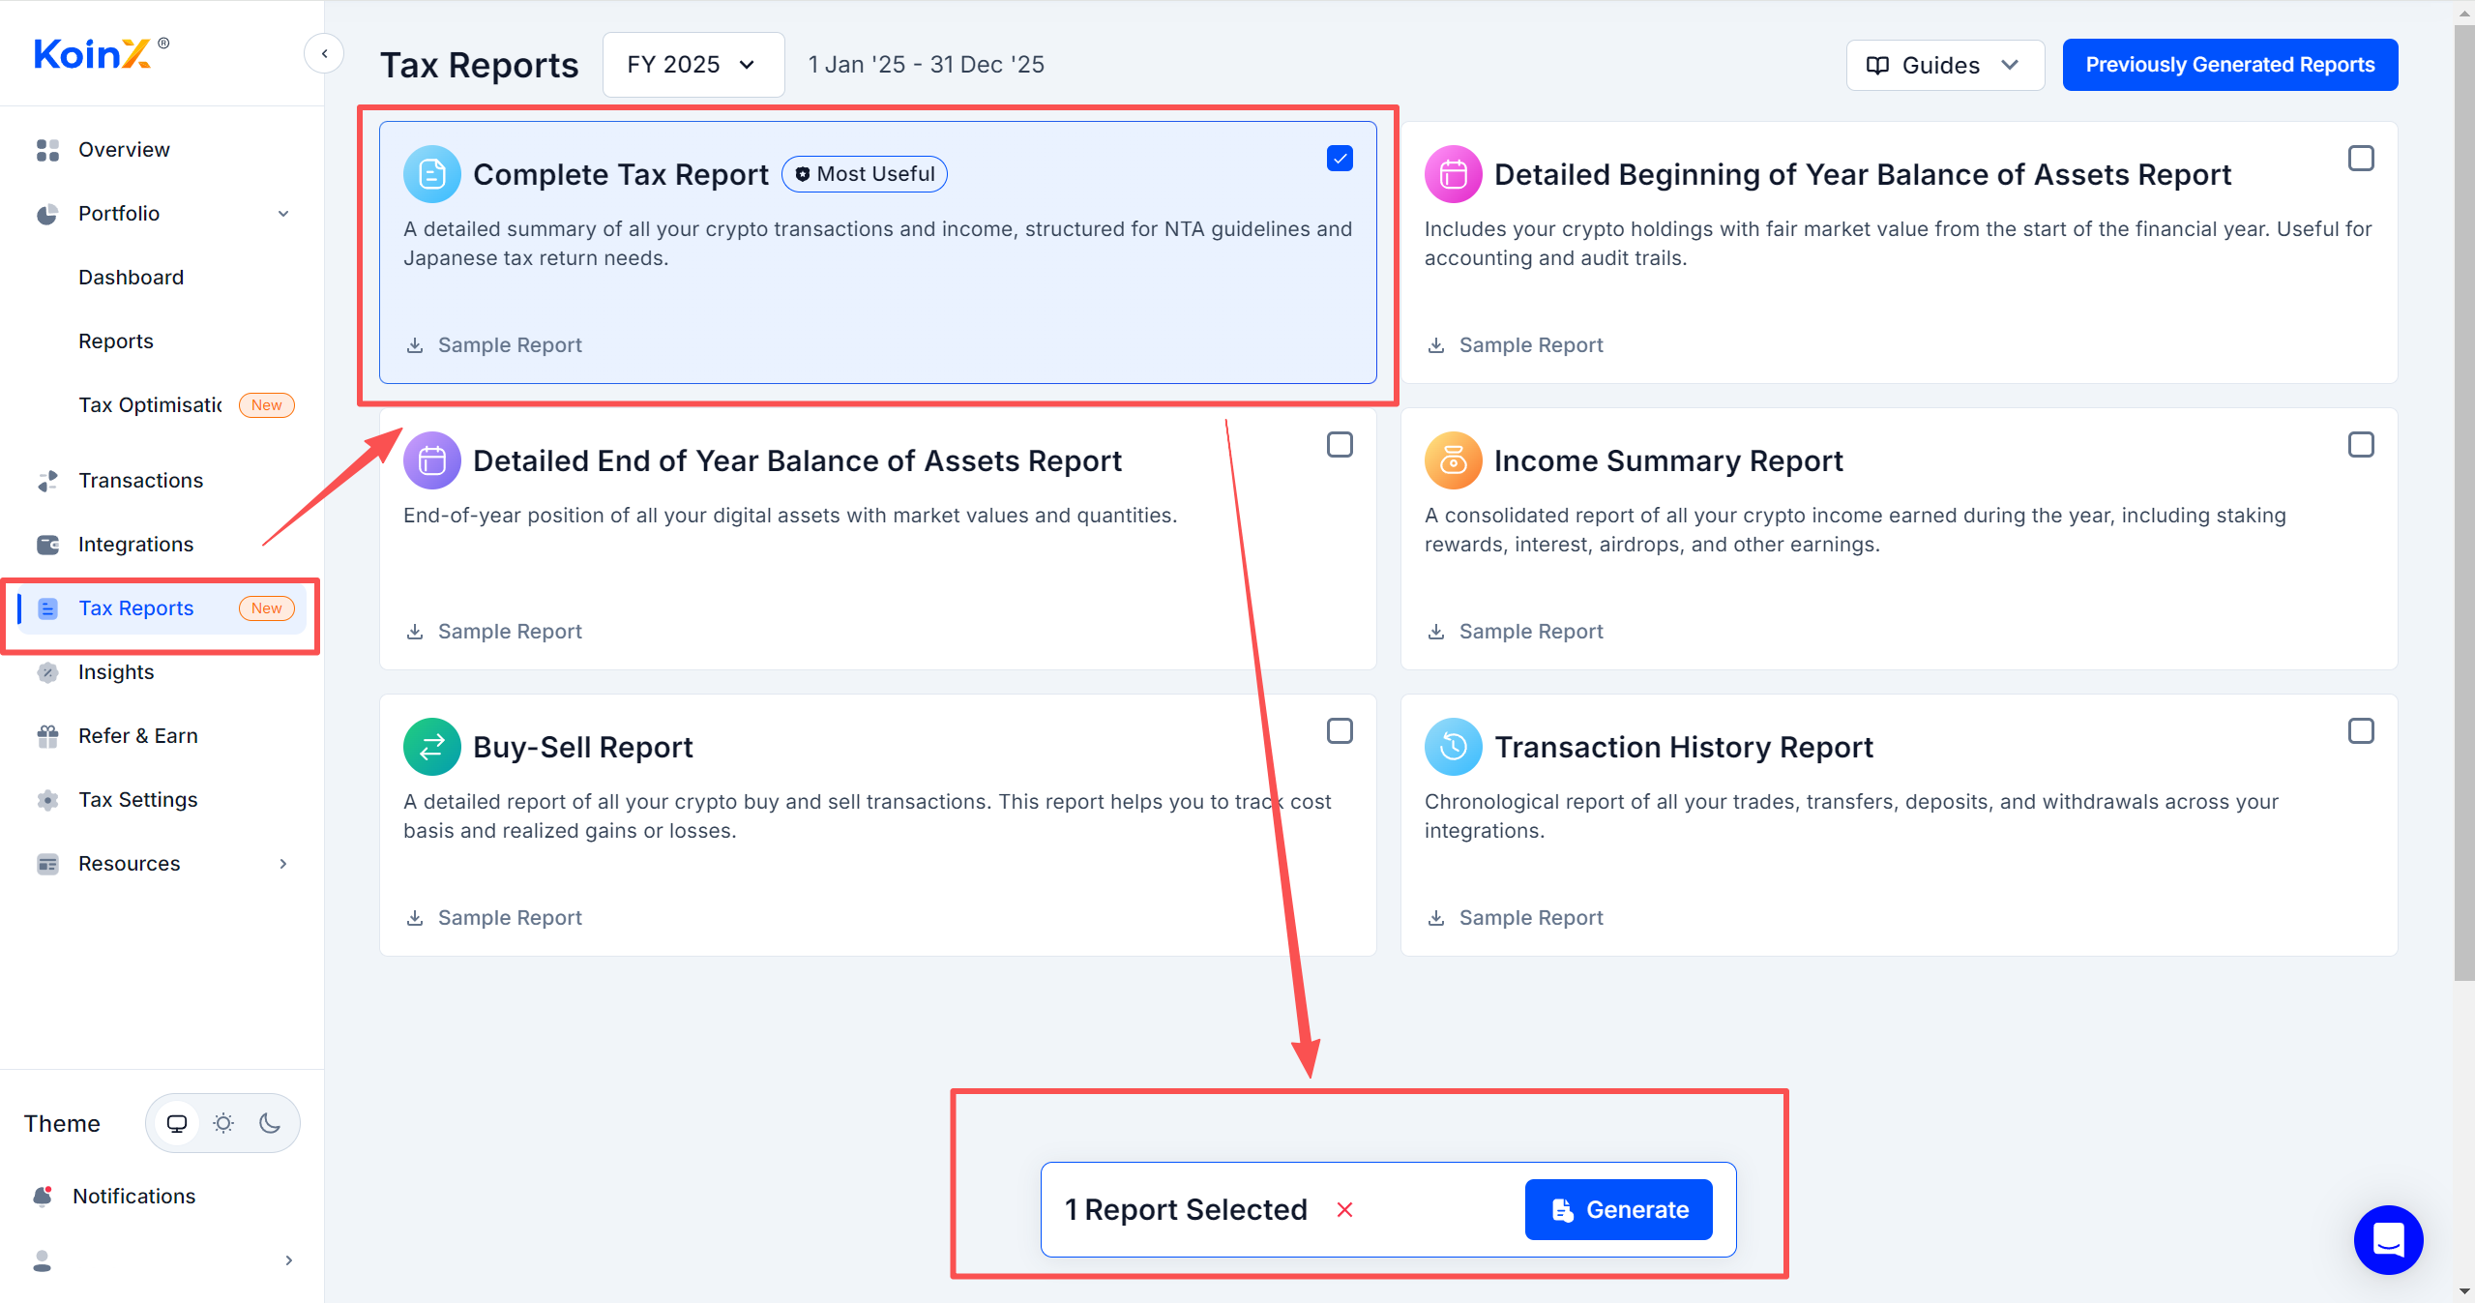Image resolution: width=2475 pixels, height=1303 pixels.
Task: Open Previously Generated Reports
Action: (x=2229, y=65)
